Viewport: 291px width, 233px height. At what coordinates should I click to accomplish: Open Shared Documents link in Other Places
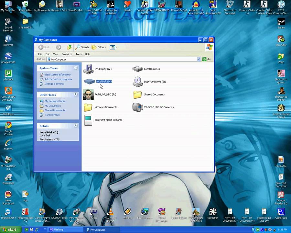(x=55, y=110)
